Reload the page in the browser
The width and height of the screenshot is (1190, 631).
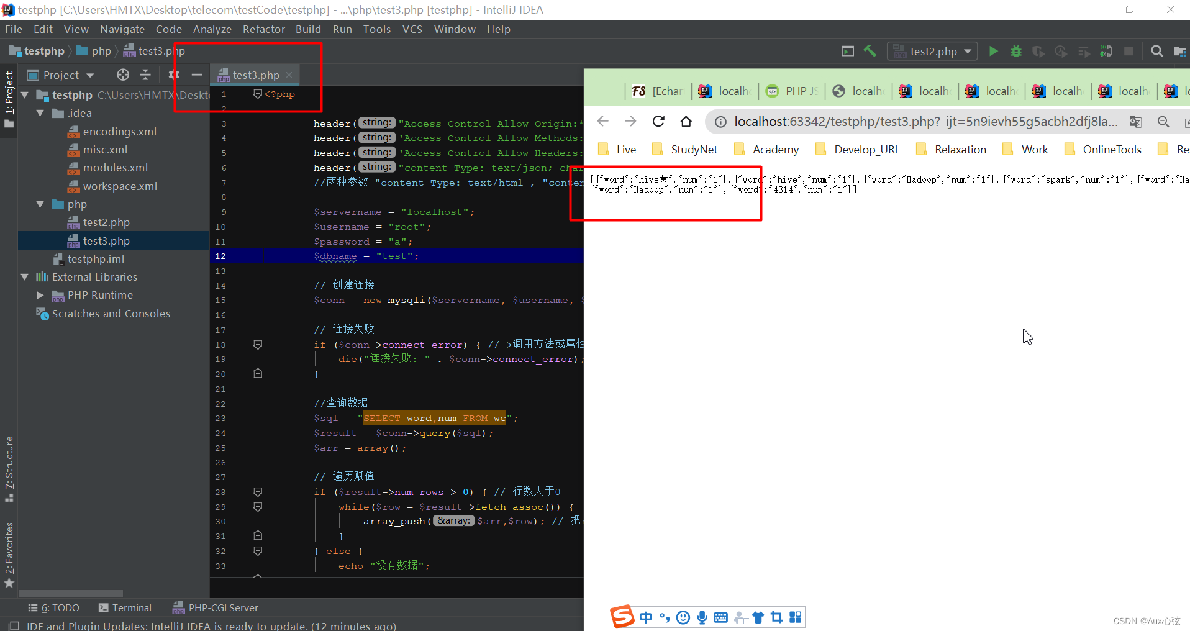(x=658, y=121)
